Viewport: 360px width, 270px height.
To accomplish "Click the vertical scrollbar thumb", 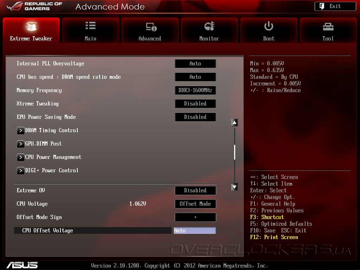I will [x=234, y=152].
